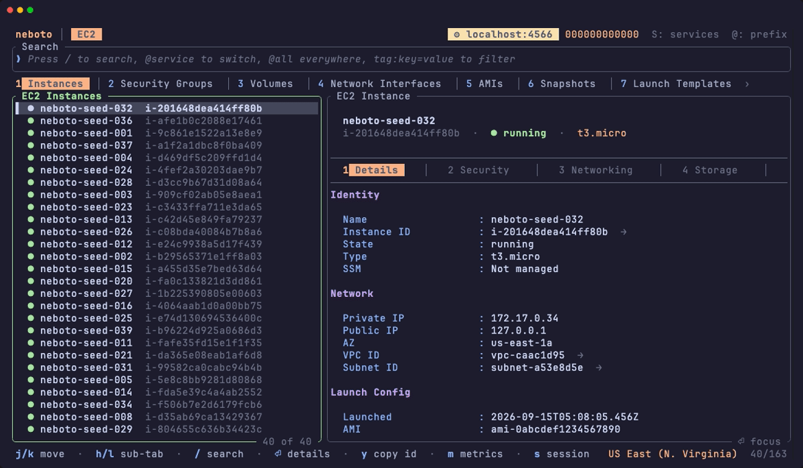803x468 pixels.
Task: Click the '@: prefix' shortcut hint
Action: tap(759, 35)
